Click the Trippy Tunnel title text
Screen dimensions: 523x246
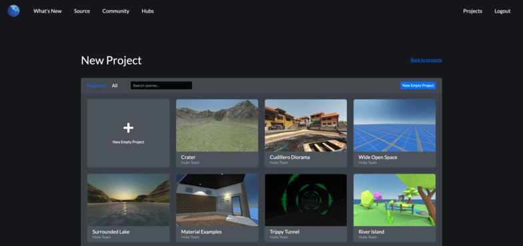(285, 231)
